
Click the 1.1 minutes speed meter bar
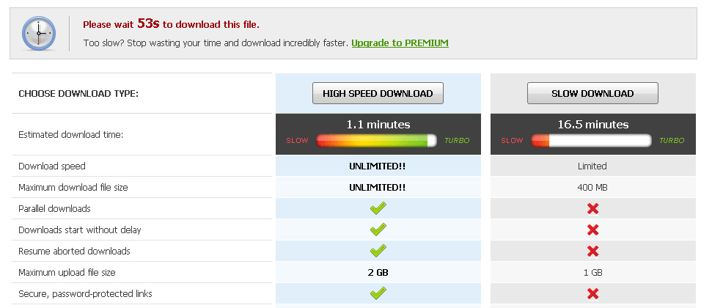click(x=376, y=140)
